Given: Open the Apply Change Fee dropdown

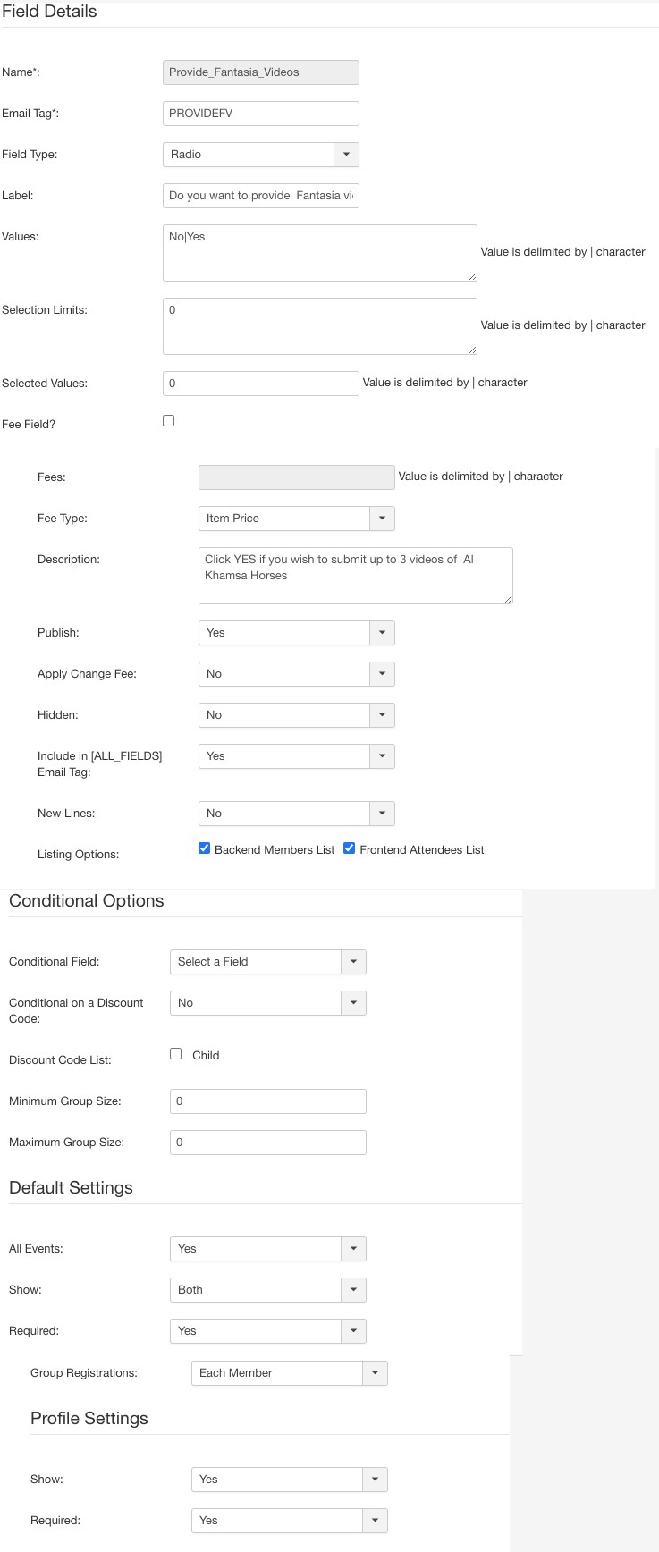Looking at the screenshot, I should (x=296, y=674).
